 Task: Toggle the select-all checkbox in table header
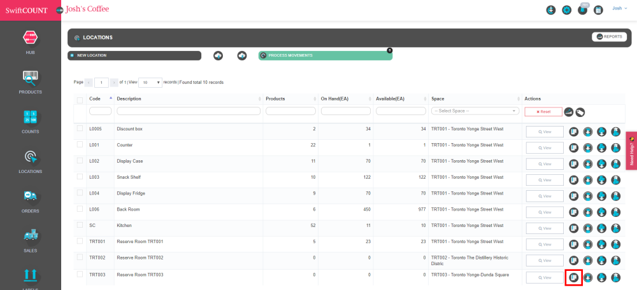(80, 100)
